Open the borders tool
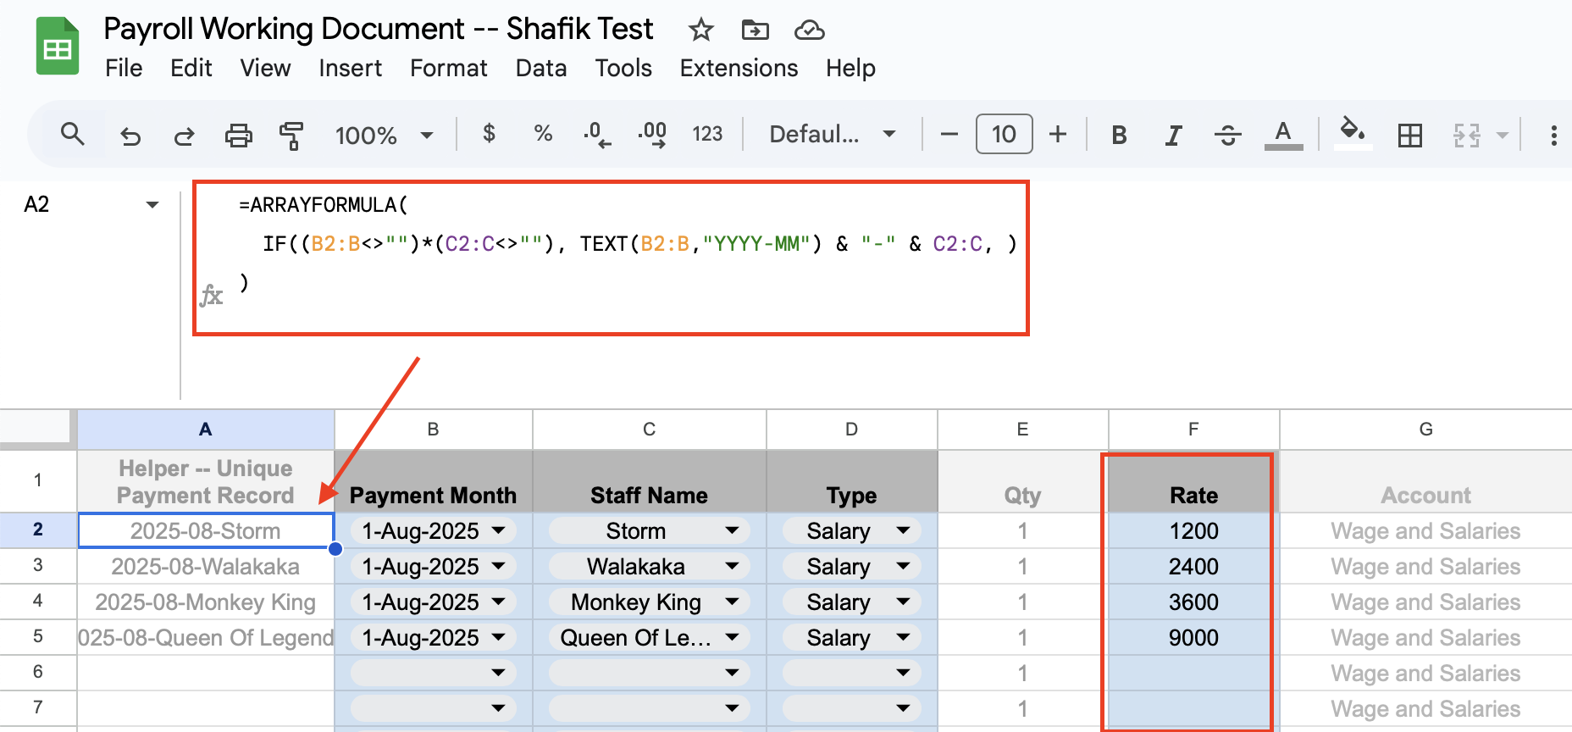The image size is (1572, 732). pyautogui.click(x=1410, y=135)
